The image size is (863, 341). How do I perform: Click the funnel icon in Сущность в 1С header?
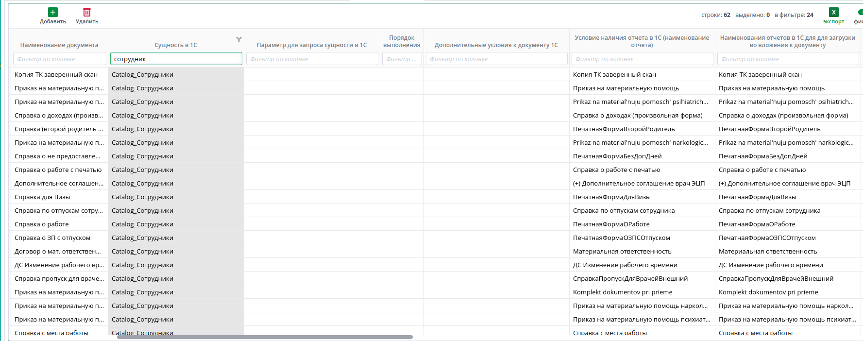click(239, 39)
